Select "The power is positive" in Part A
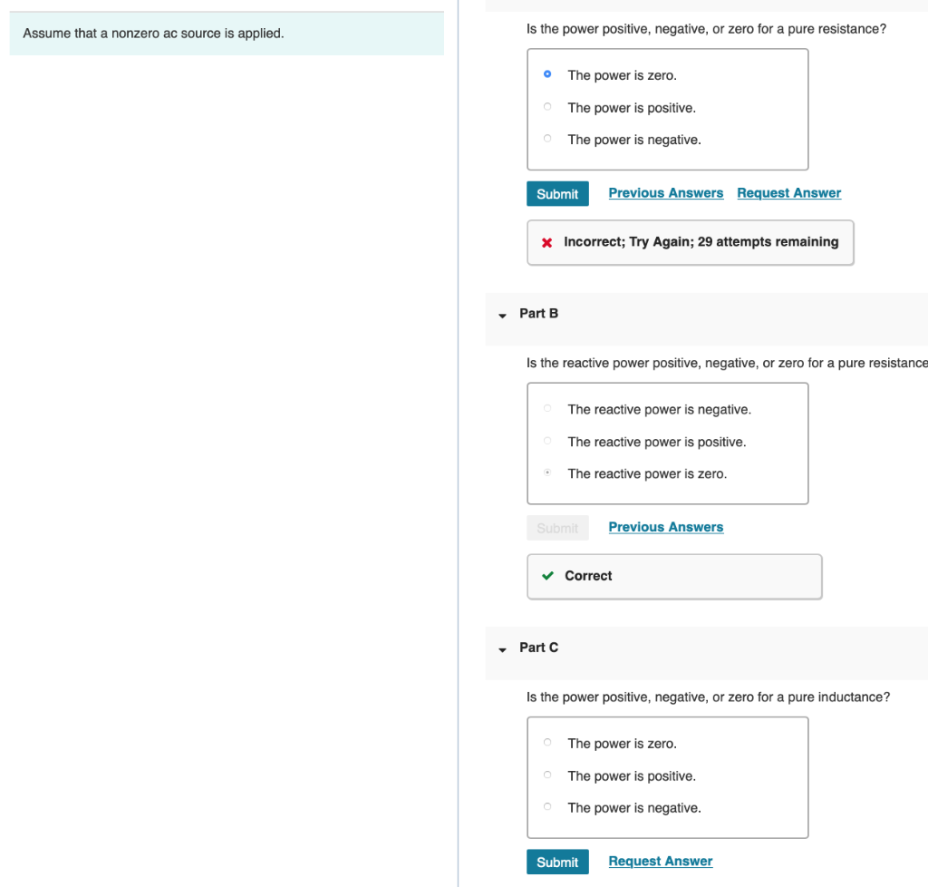Screen dimensions: 928x887 547,106
